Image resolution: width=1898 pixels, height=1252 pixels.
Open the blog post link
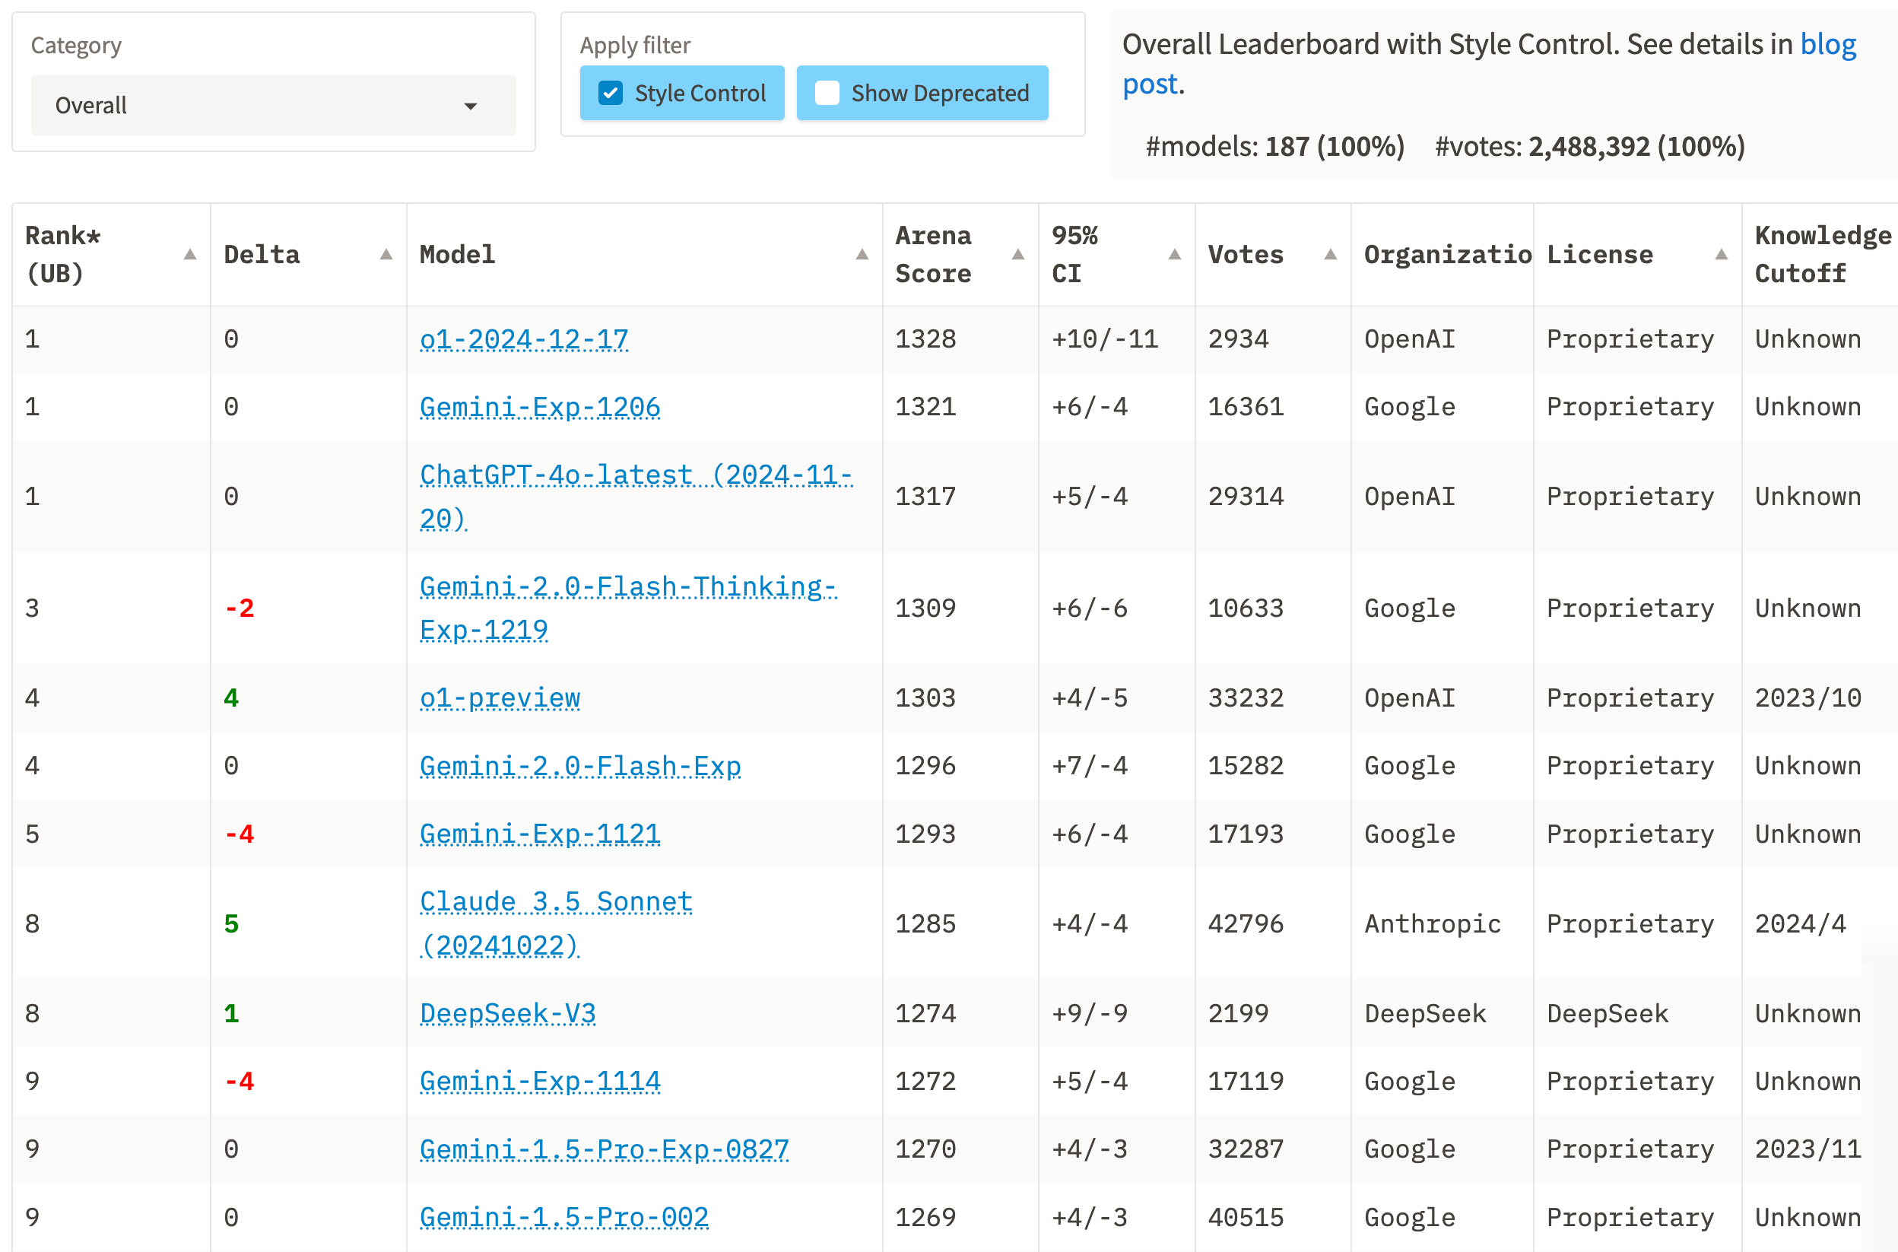coord(1828,45)
